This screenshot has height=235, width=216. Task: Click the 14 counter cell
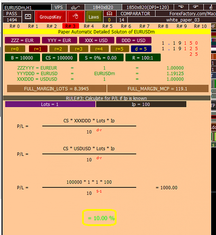click(122, 20)
